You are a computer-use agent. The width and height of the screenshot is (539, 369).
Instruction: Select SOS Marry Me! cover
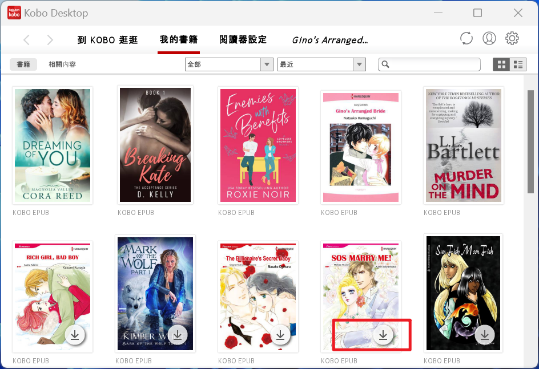pyautogui.click(x=361, y=297)
